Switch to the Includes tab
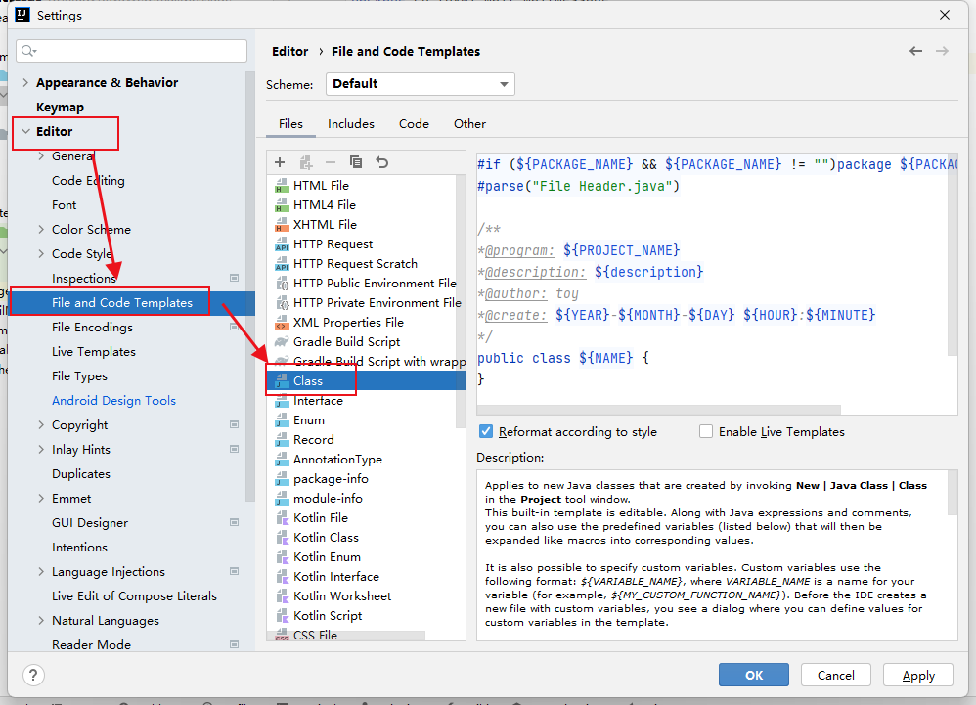 pyautogui.click(x=351, y=124)
